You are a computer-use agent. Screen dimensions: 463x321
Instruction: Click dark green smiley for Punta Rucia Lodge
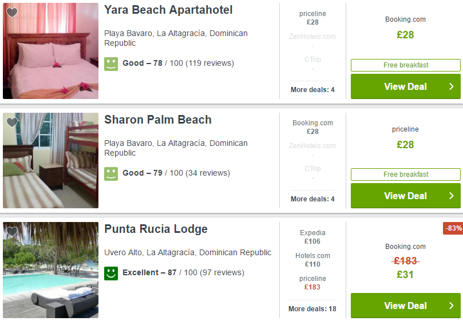111,273
